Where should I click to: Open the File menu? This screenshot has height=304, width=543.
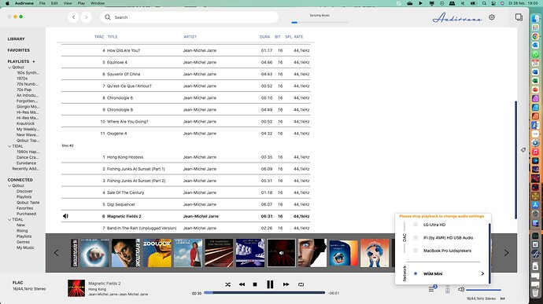pyautogui.click(x=42, y=3)
